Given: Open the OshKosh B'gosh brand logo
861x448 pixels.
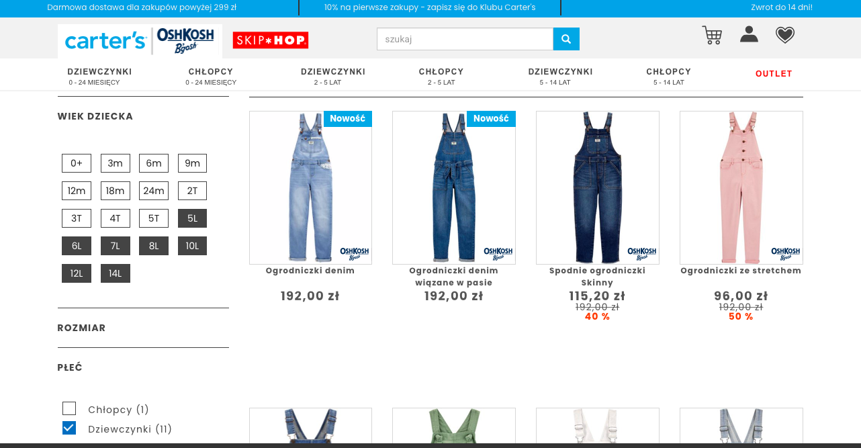Looking at the screenshot, I should [x=185, y=41].
